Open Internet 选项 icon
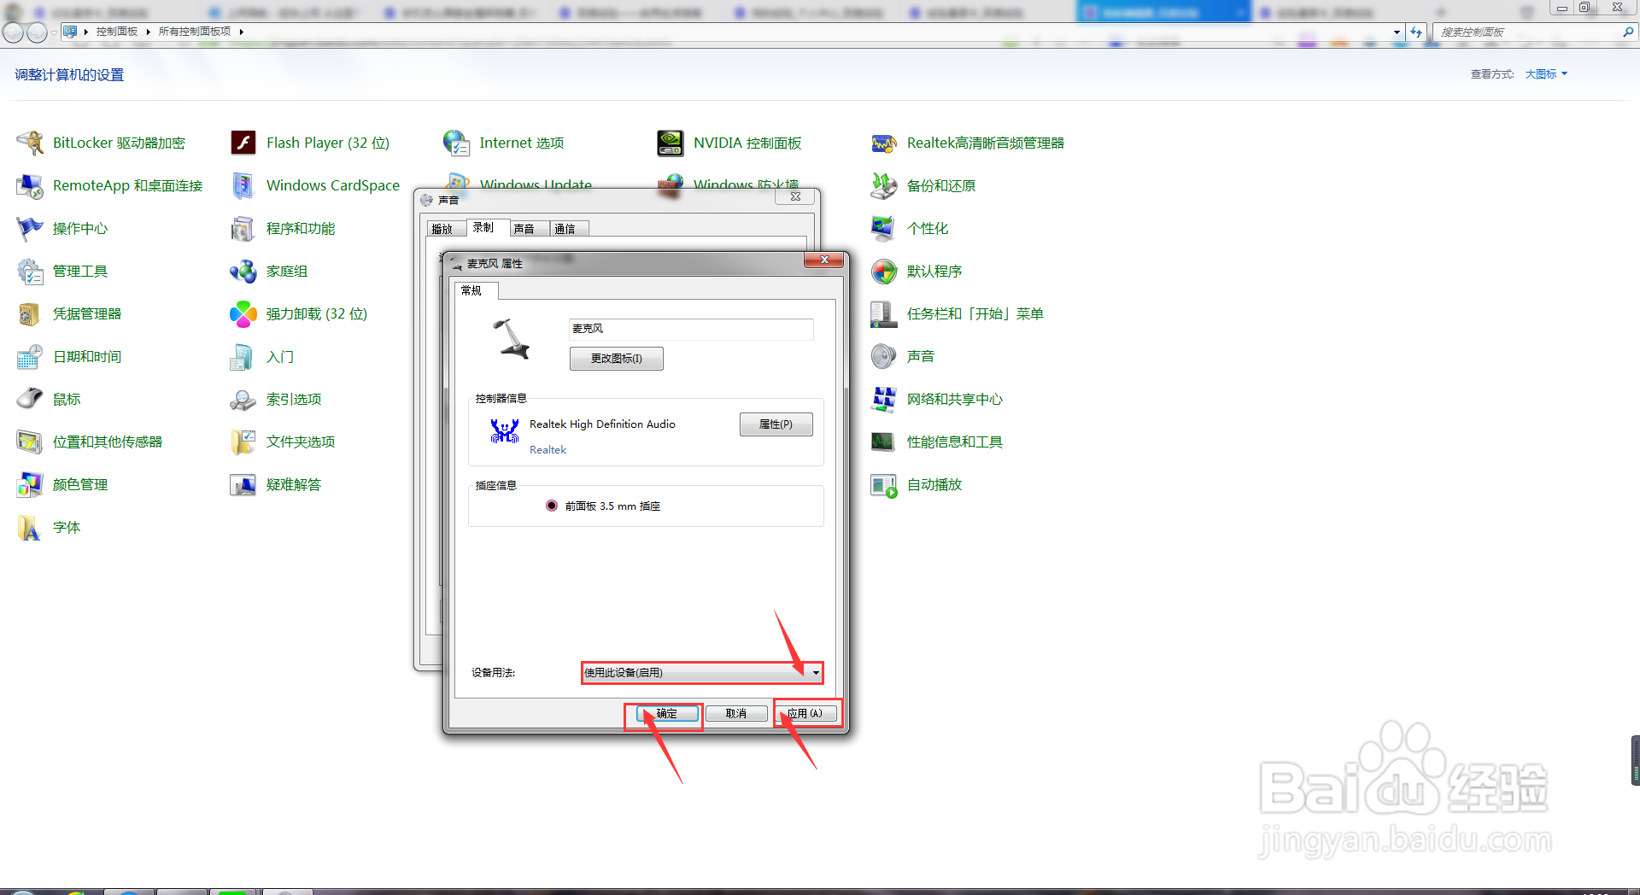The image size is (1640, 895). point(457,143)
